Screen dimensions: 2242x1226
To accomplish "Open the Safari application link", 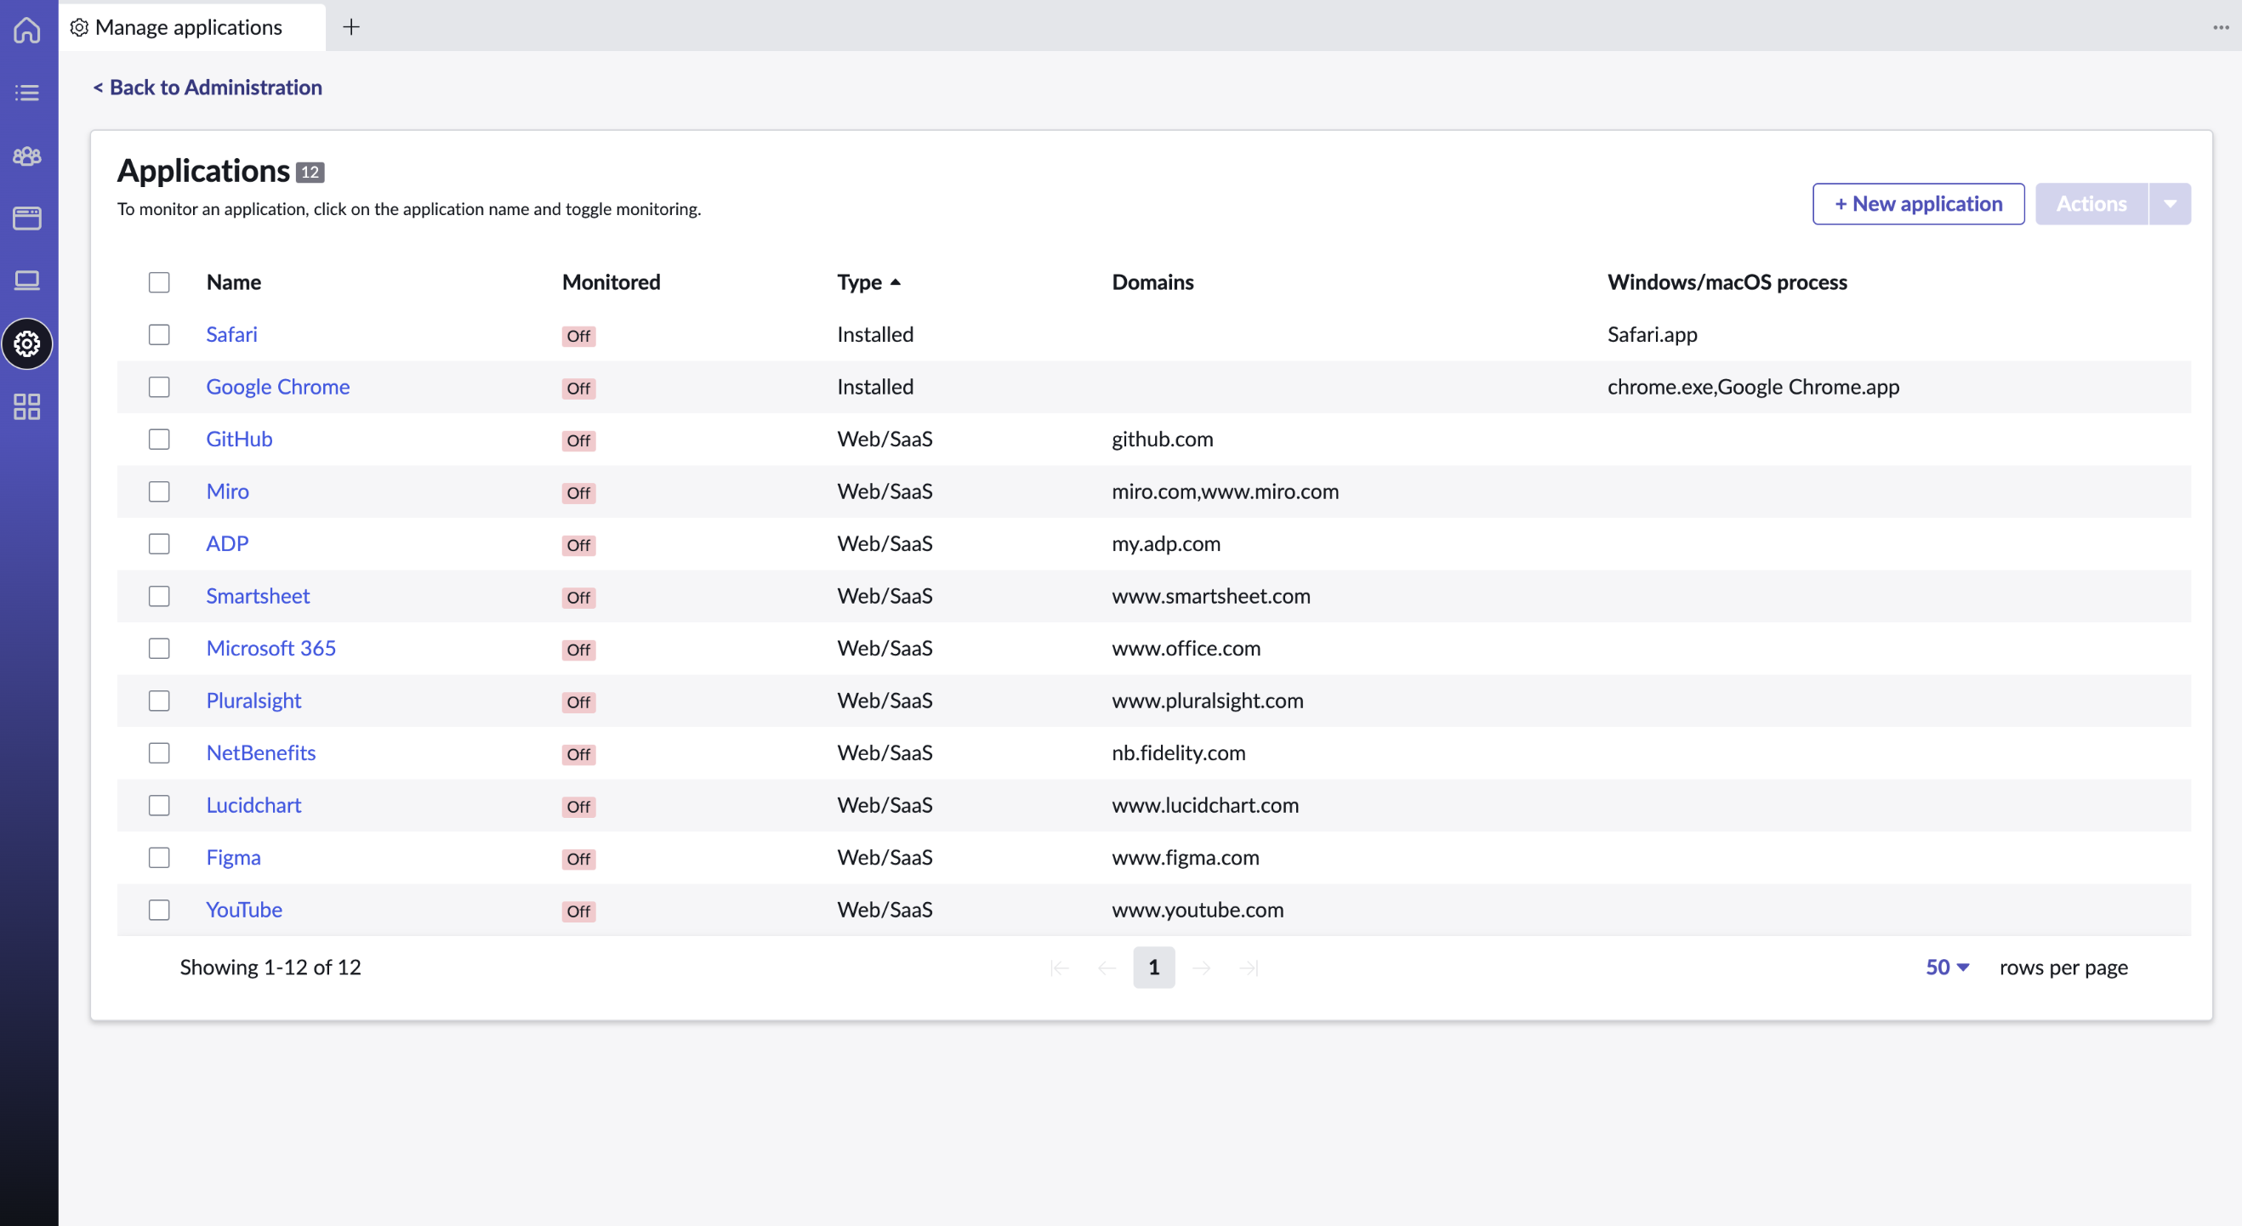I will 231,334.
